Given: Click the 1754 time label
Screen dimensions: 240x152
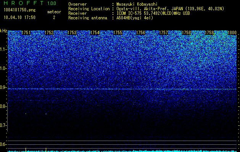Looking at the screenshot, I should pyautogui.click(x=95, y=33).
